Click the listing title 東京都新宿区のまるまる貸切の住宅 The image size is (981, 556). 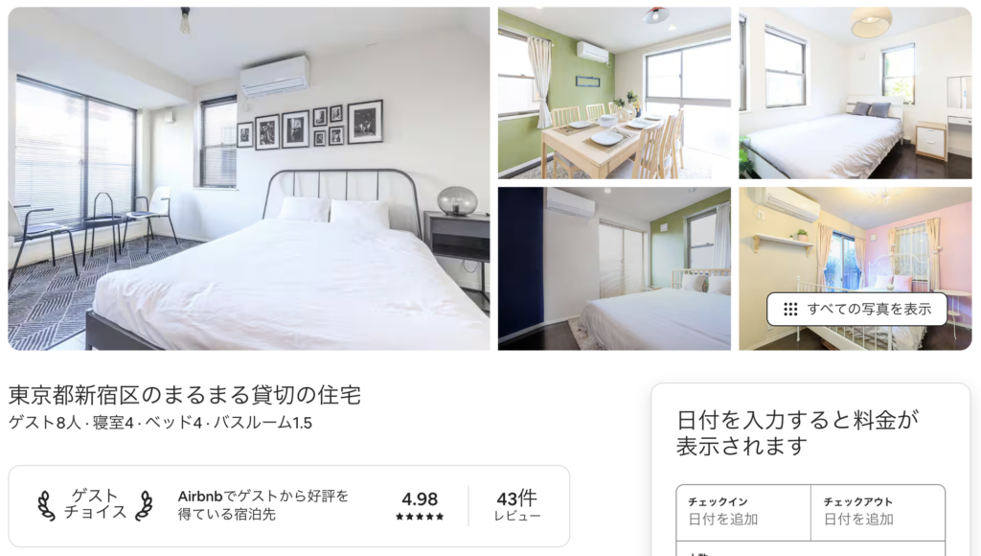[185, 395]
